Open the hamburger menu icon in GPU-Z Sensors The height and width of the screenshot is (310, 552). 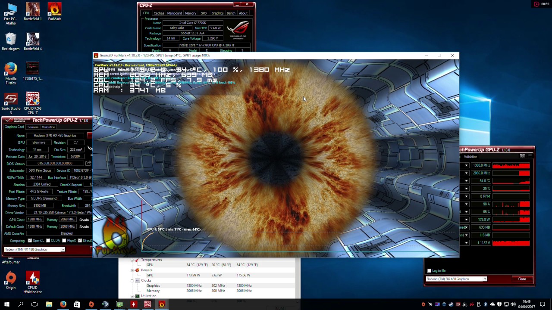(x=529, y=156)
